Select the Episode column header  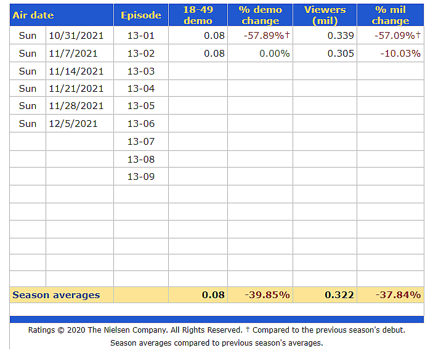[141, 15]
